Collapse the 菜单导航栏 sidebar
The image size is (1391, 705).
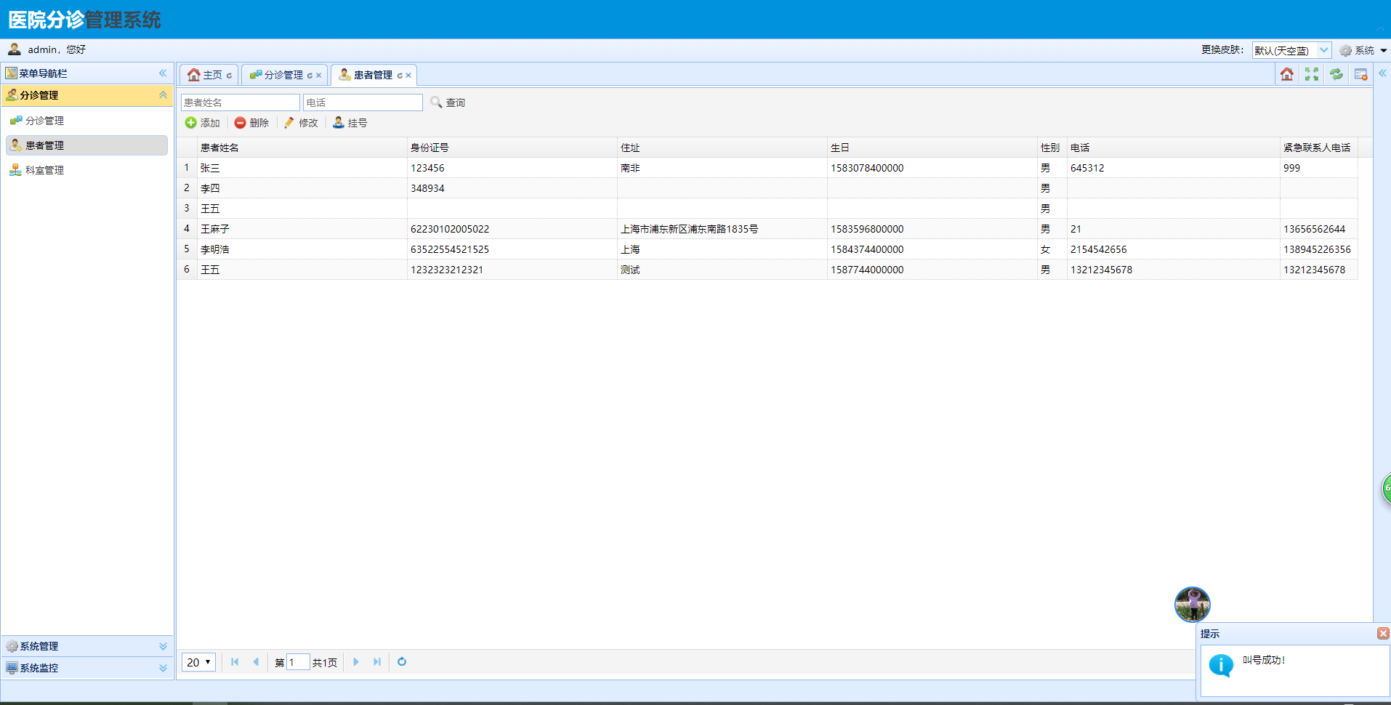163,73
